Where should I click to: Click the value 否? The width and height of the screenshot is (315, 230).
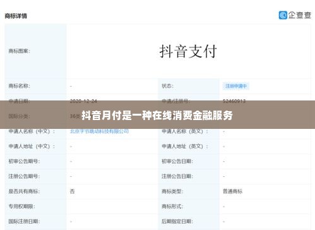(x=72, y=191)
